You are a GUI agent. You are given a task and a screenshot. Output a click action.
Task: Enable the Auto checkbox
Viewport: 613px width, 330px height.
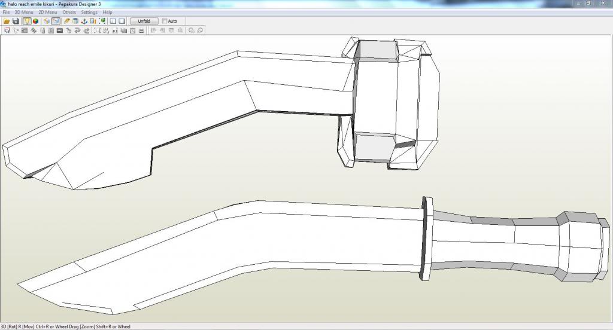(165, 21)
